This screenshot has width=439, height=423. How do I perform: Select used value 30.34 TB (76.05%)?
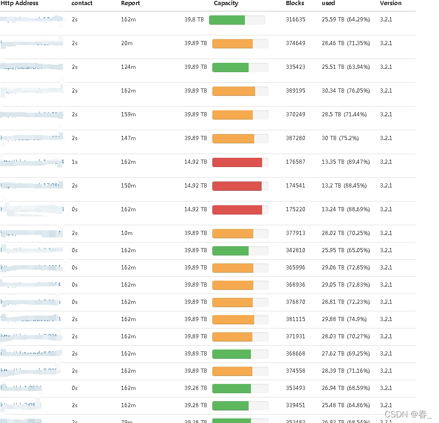point(346,91)
